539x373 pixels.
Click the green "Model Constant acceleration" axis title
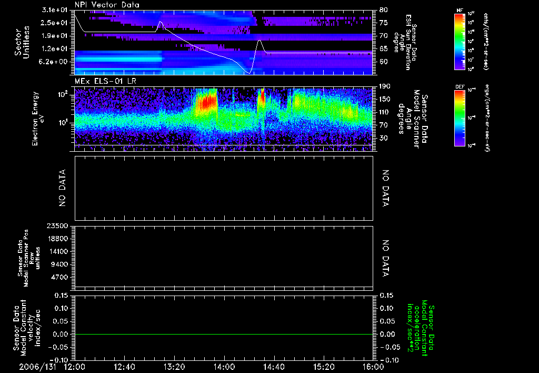(421, 329)
